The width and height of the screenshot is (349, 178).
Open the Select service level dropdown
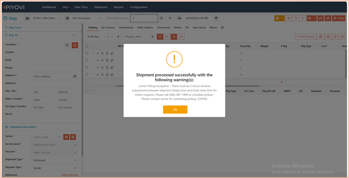point(55,145)
